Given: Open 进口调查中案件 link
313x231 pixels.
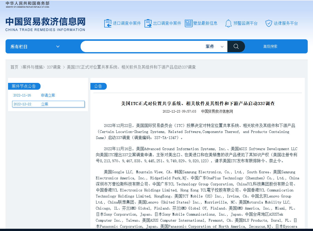Looking at the screenshot, I should pos(127,23).
